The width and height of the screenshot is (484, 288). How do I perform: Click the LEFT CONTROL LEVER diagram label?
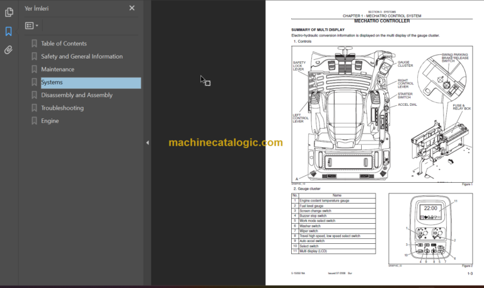point(301,118)
